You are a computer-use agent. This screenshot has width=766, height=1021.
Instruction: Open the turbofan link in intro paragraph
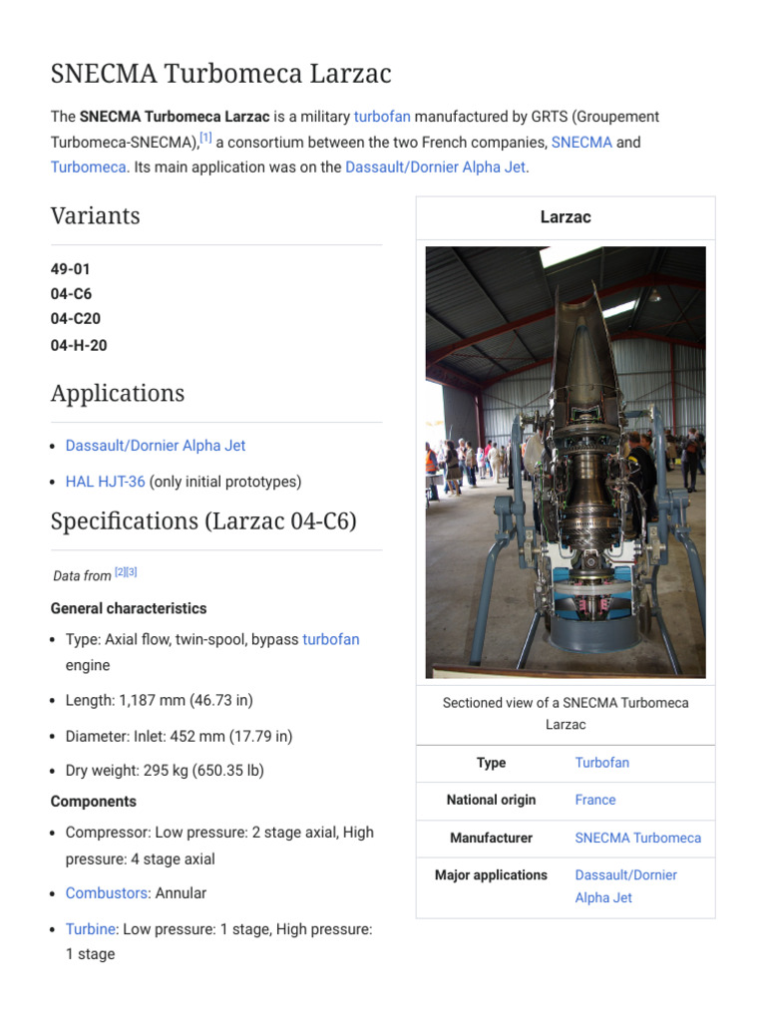pyautogui.click(x=382, y=117)
